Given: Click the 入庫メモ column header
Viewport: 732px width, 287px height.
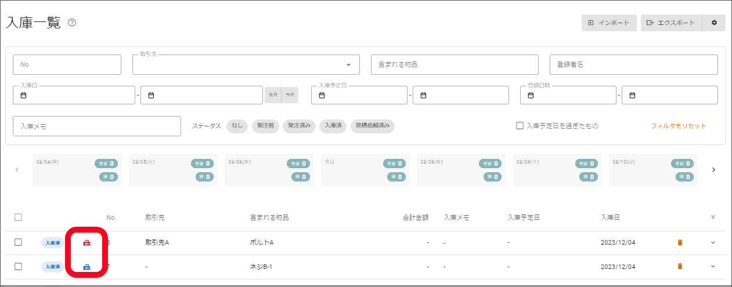Looking at the screenshot, I should (456, 217).
